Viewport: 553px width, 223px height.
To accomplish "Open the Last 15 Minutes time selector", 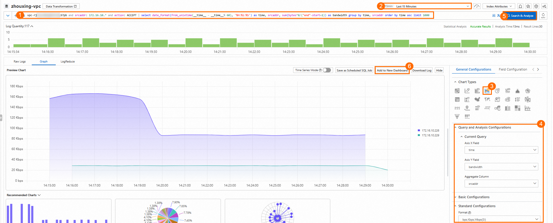I will tap(427, 6).
